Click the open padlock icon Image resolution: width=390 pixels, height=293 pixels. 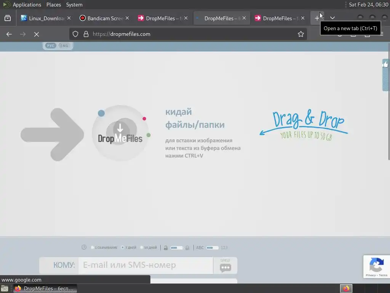pos(166,248)
